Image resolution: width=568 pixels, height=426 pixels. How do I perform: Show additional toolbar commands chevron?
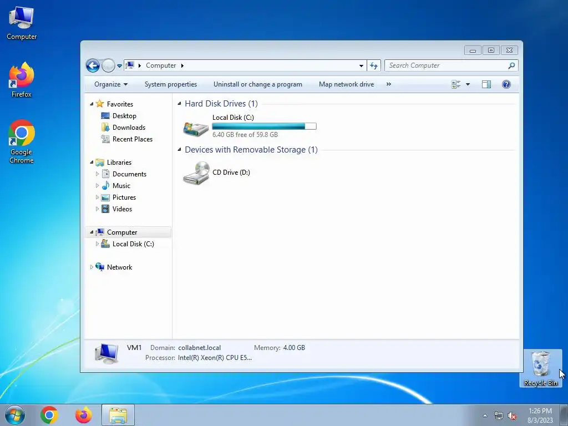(x=388, y=84)
